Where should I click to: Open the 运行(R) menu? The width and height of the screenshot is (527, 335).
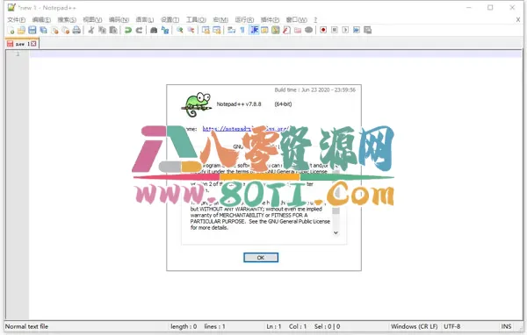[244, 20]
